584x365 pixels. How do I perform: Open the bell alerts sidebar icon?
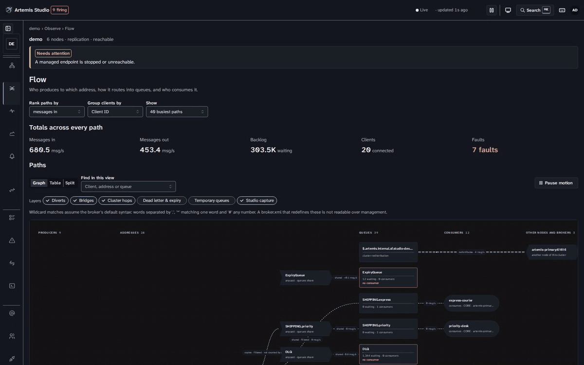(x=12, y=156)
